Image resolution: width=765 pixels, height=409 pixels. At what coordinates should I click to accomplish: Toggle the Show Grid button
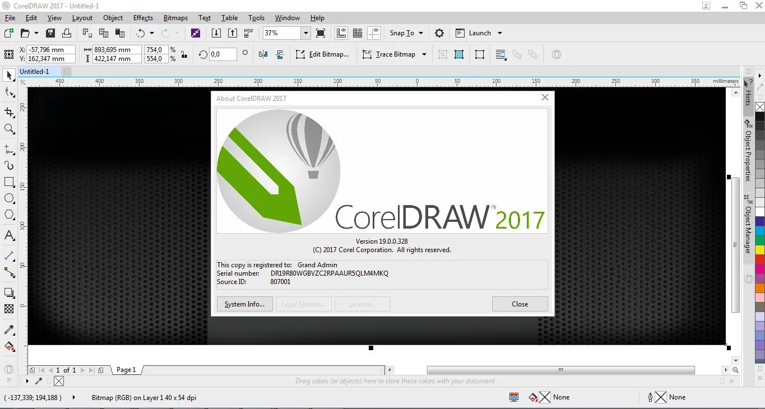point(358,33)
